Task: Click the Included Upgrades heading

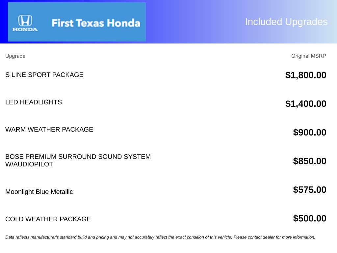Action: (286, 22)
